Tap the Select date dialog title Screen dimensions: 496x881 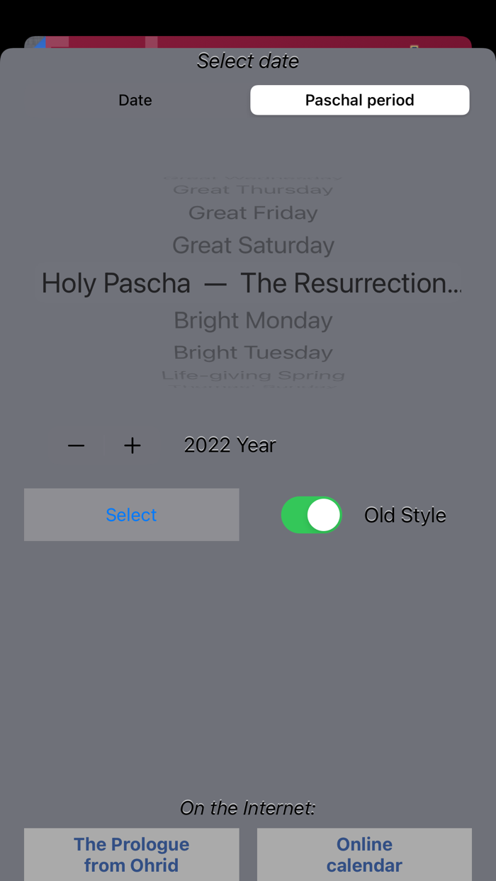pyautogui.click(x=247, y=62)
